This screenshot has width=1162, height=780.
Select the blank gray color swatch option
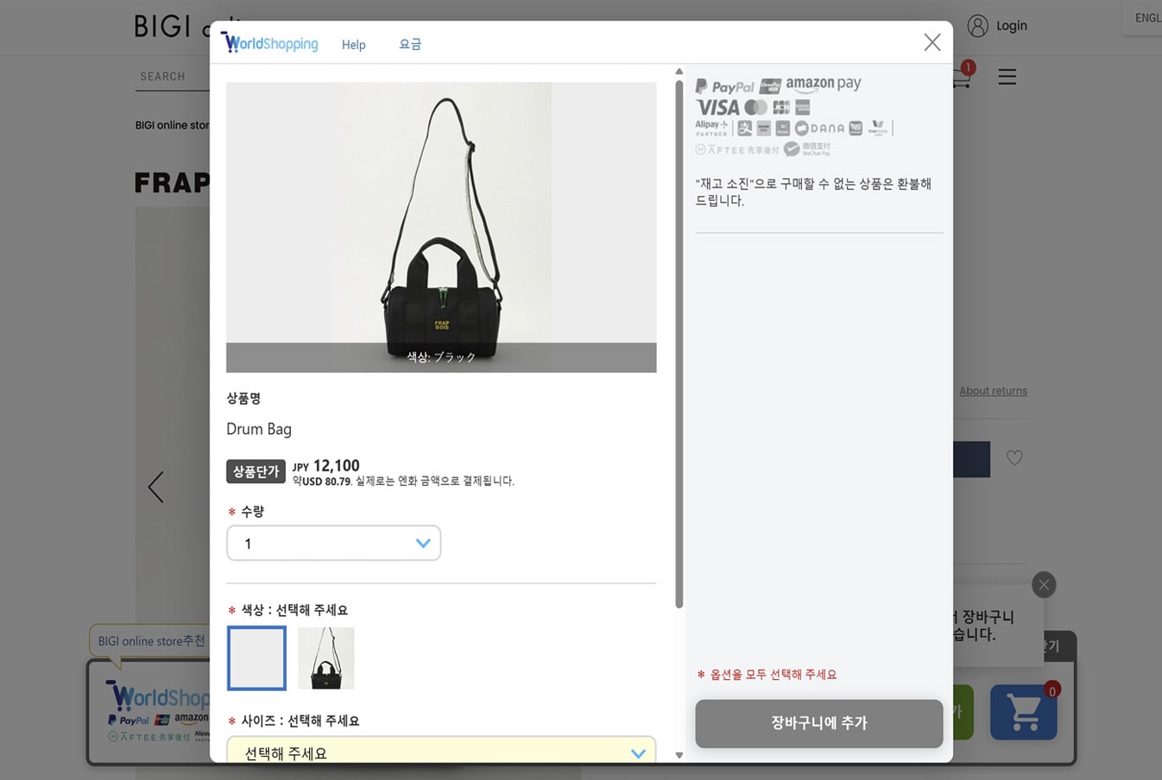point(256,658)
